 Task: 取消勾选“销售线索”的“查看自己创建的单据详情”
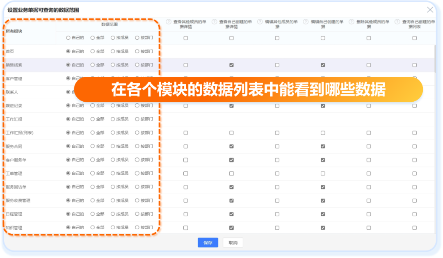coord(231,65)
